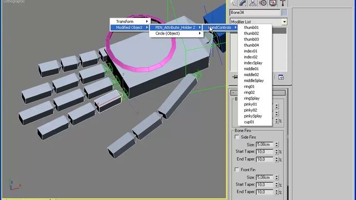Click the Front Fin Start Taper field
The width and height of the screenshot is (356, 200).
click(265, 184)
